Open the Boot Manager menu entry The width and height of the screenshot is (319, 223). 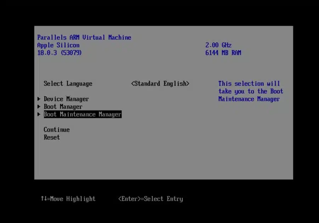(63, 107)
